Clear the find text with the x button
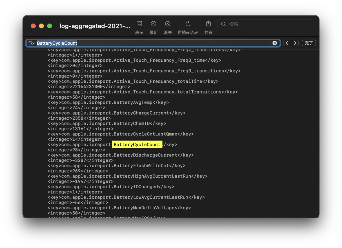This screenshot has height=248, width=342. 275,43
